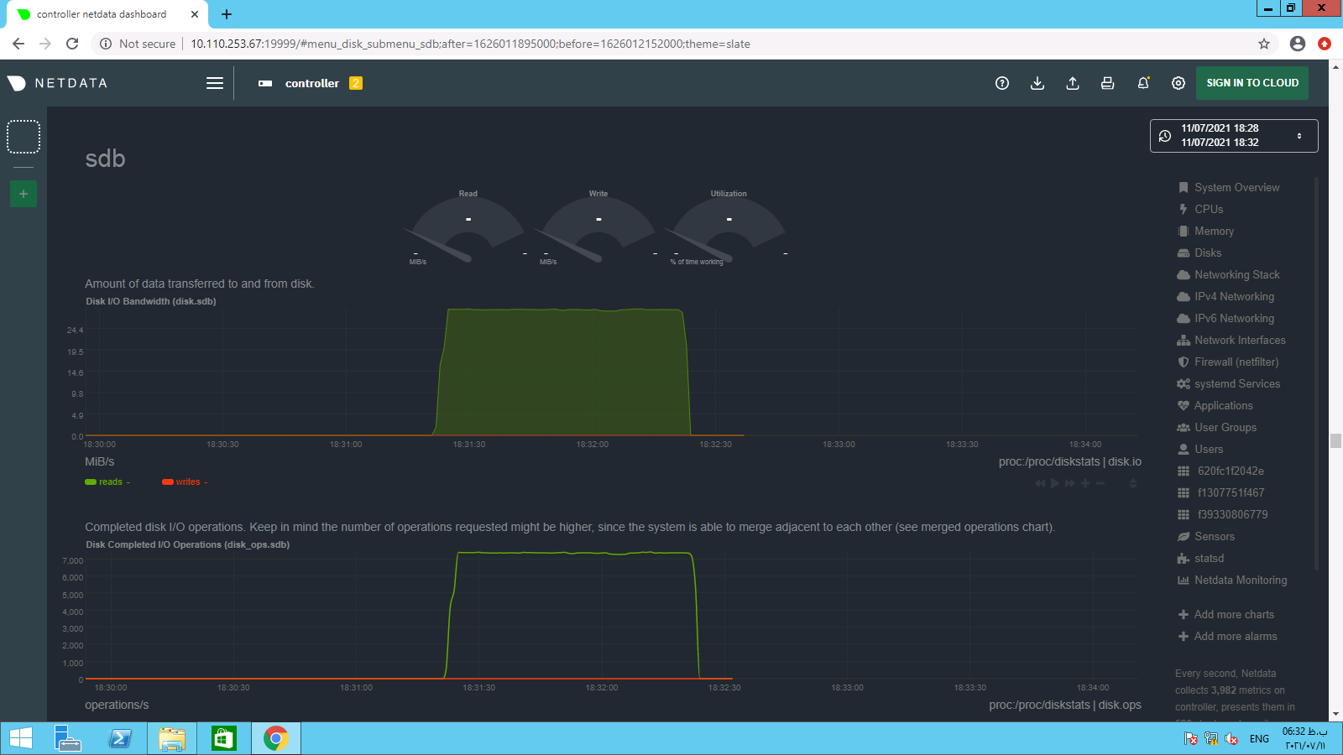Viewport: 1343px width, 755px height.
Task: Zoom in the disk.io chart
Action: click(1085, 483)
